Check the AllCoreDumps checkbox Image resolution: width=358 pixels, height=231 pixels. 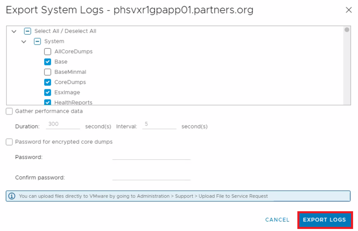47,52
